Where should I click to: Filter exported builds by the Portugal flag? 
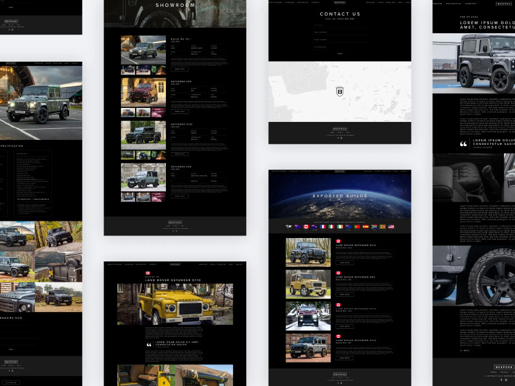[357, 226]
